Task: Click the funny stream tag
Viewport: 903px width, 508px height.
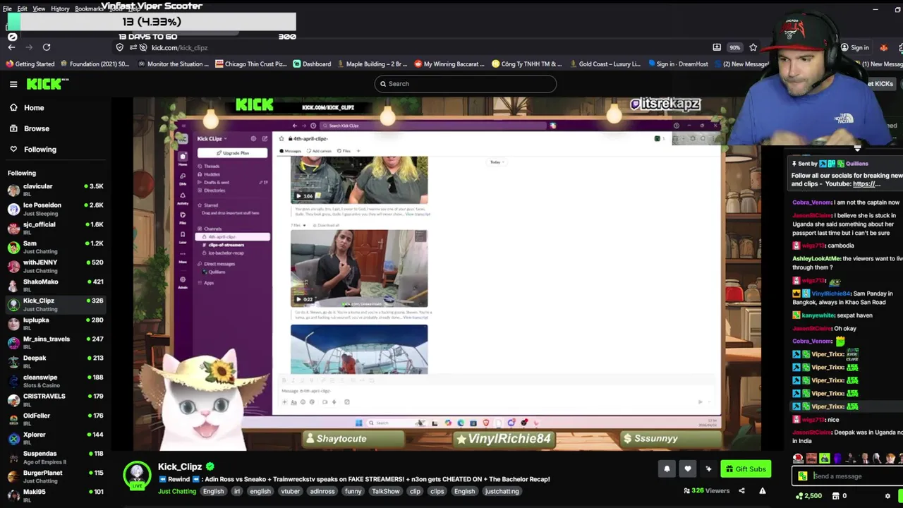Action: pos(353,491)
